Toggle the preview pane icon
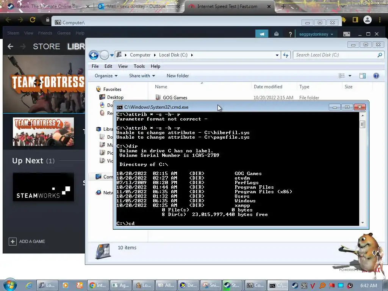388x291 pixels. coord(363,76)
